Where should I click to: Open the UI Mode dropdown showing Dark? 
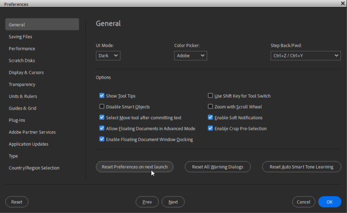108,56
